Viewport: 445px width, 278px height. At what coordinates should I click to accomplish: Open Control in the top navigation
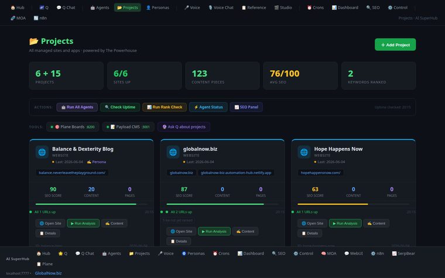pyautogui.click(x=398, y=8)
